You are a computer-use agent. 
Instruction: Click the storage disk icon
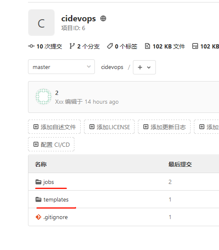195,46
